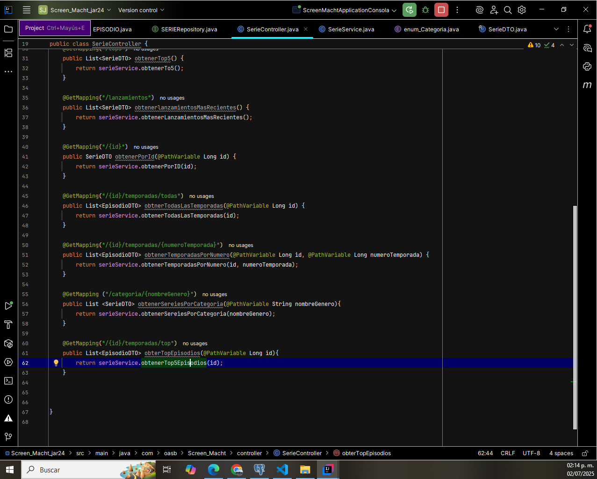
Task: Go to next highlighted error arrow
Action: point(572,45)
